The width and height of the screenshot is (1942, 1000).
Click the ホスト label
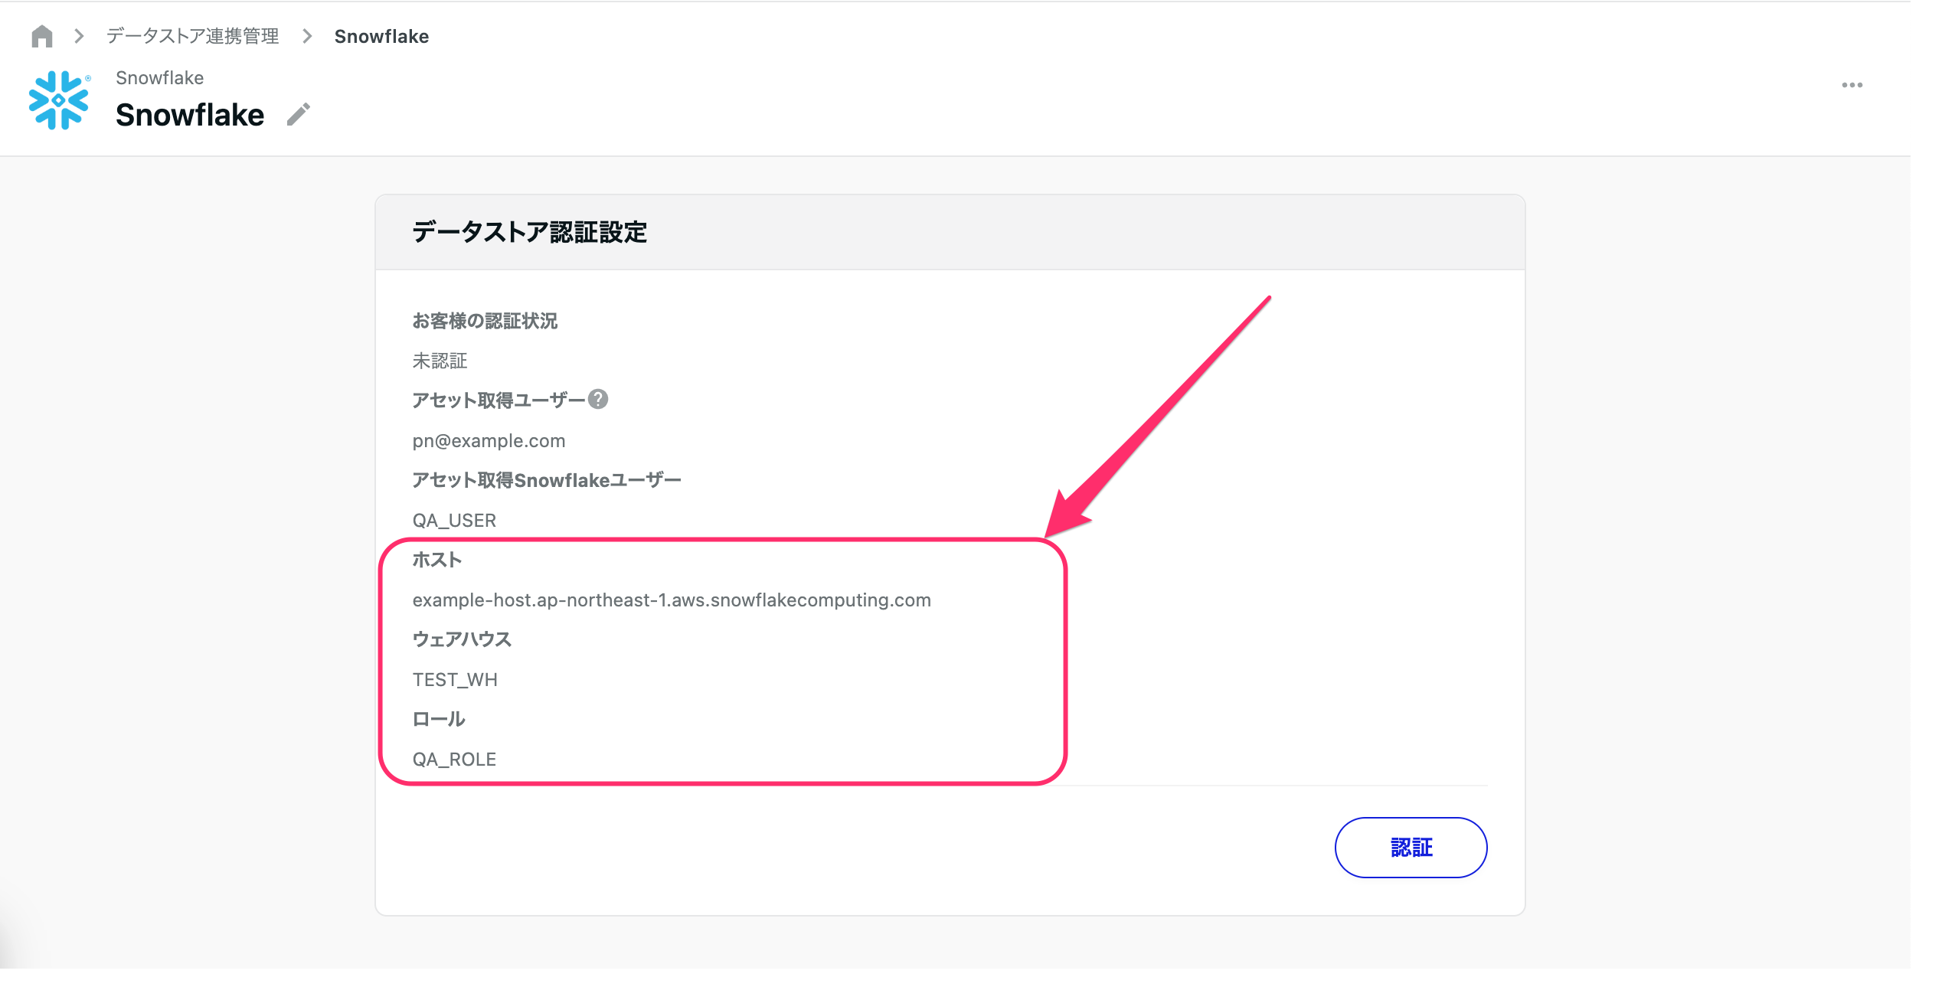pyautogui.click(x=436, y=560)
